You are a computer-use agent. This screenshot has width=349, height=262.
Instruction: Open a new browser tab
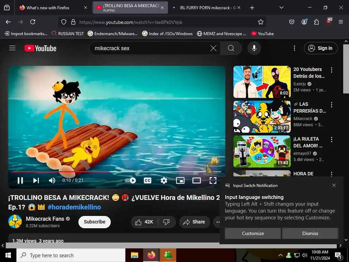[x=252, y=8]
